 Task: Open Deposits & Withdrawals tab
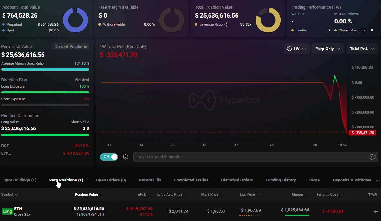352,180
